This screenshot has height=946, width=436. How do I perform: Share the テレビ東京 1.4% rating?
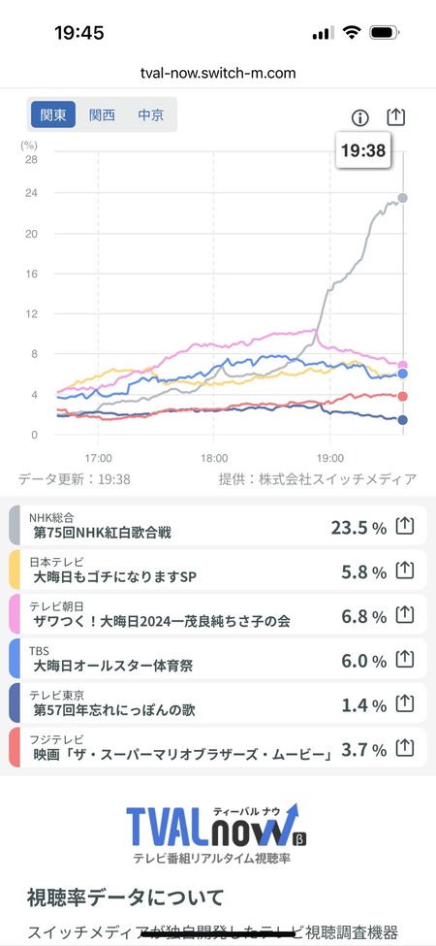click(x=405, y=703)
